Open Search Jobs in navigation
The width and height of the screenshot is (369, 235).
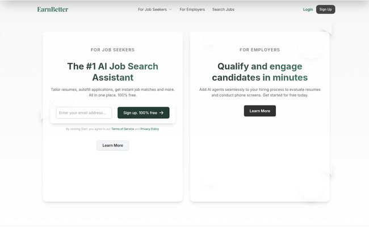click(223, 10)
